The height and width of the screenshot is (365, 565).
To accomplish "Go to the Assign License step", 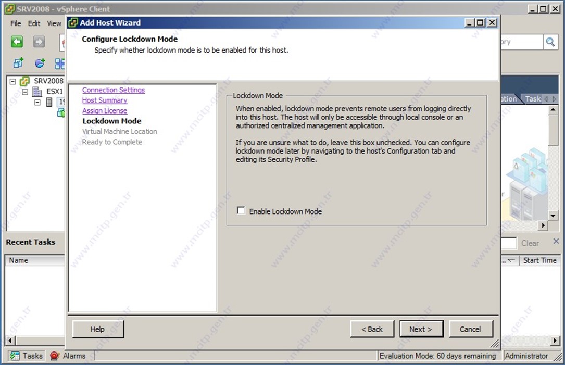I will coord(105,110).
